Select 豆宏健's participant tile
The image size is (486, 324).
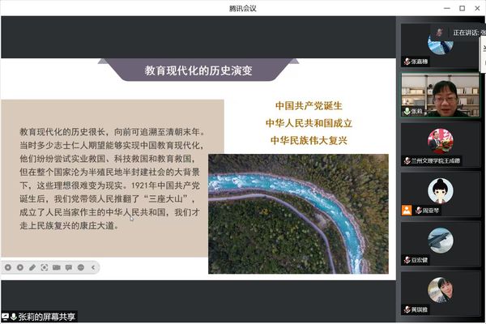click(441, 241)
